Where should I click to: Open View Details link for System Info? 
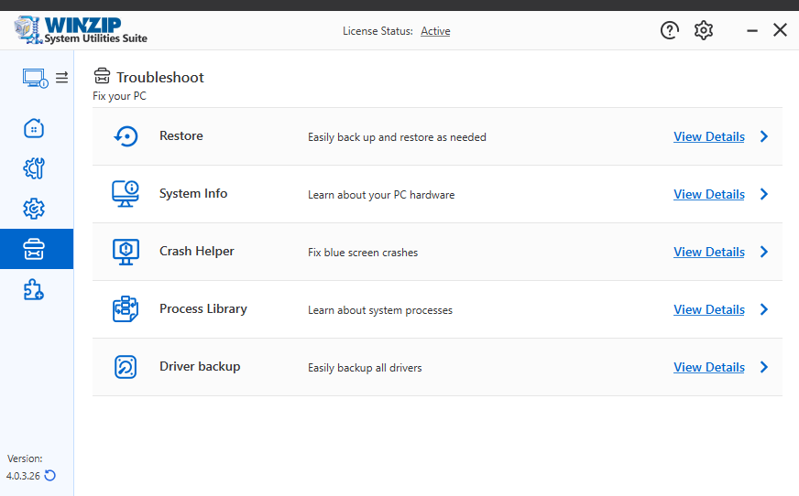coord(709,194)
